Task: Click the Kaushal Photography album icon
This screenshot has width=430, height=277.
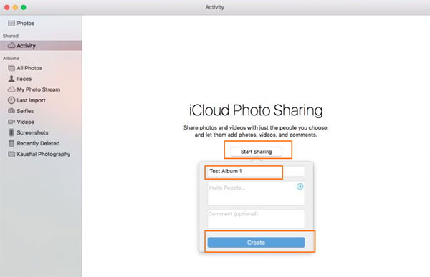Action: (x=11, y=154)
